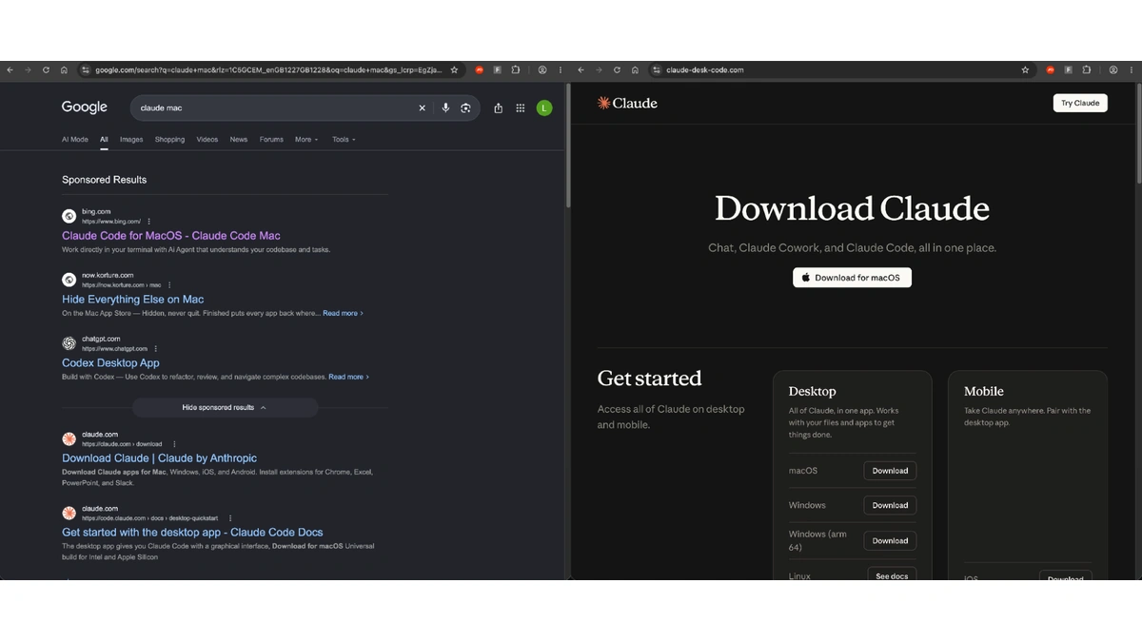Download the Windows desktop version
This screenshot has height=642, width=1142.
coord(890,505)
